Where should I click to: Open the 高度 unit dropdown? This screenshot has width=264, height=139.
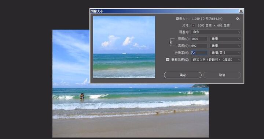[x=225, y=46]
